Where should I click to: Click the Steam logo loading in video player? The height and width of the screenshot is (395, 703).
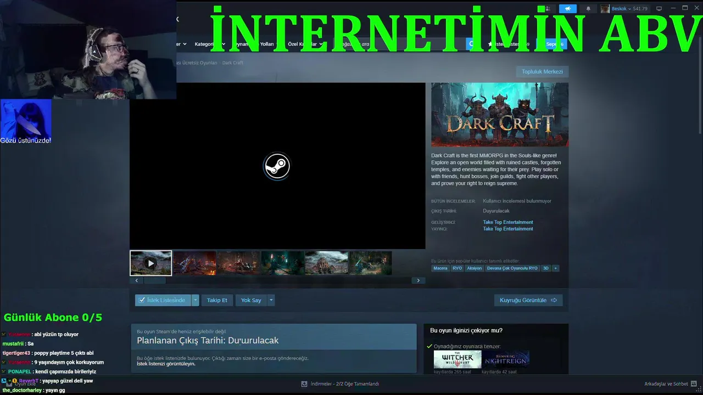tap(276, 166)
